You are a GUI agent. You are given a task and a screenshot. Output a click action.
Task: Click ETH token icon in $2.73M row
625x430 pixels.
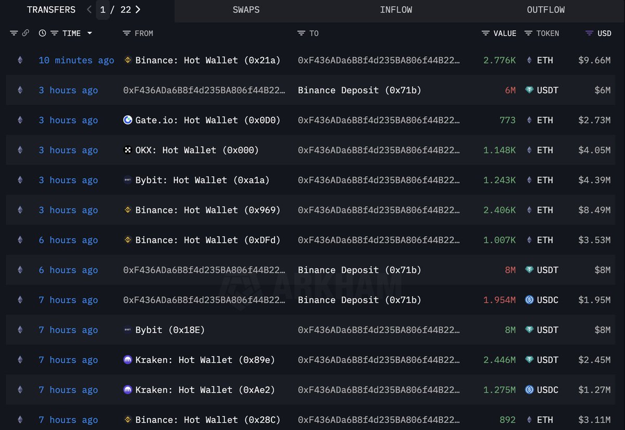(529, 120)
